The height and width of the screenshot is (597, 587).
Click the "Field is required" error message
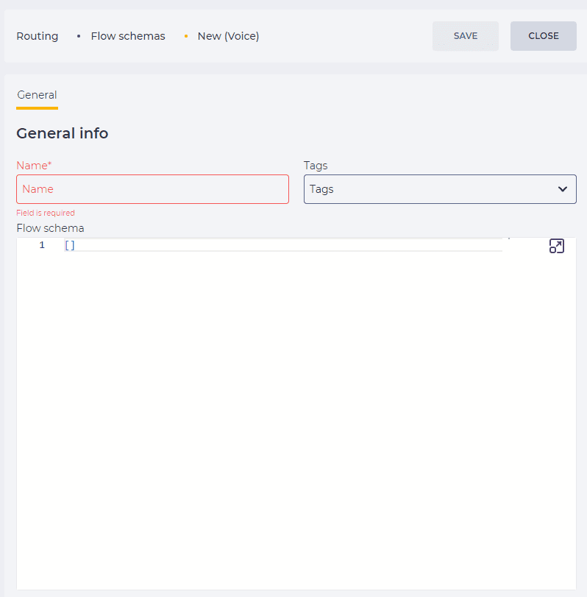point(46,213)
